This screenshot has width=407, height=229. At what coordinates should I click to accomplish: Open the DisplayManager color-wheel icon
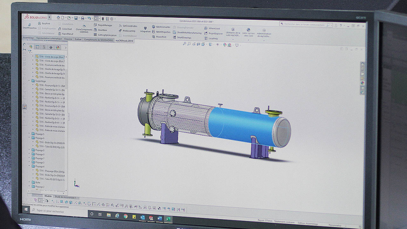(x=58, y=47)
